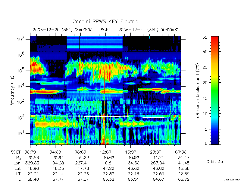Click the 'LT' row label
241x181 pixels.
tap(18, 174)
